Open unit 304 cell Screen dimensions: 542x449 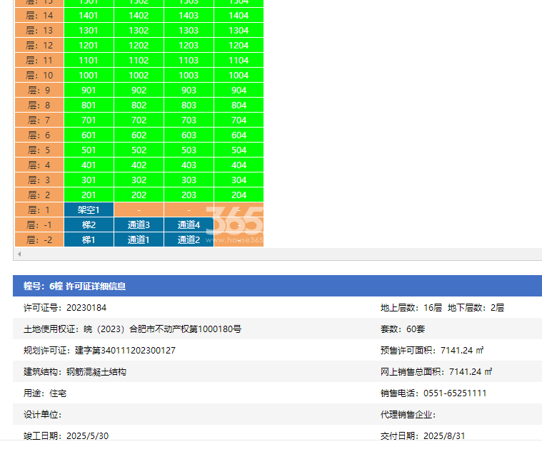point(239,180)
